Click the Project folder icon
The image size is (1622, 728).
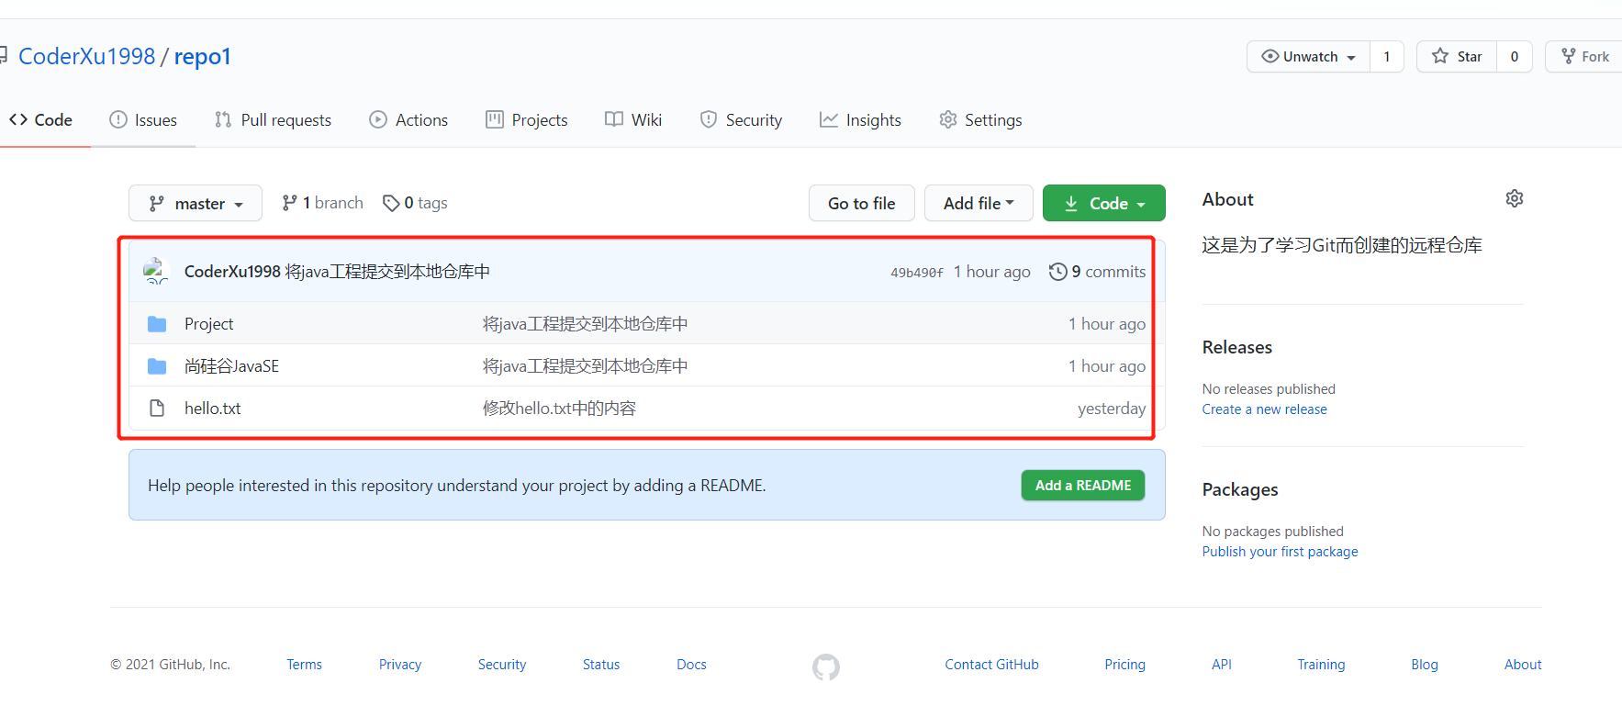(157, 324)
